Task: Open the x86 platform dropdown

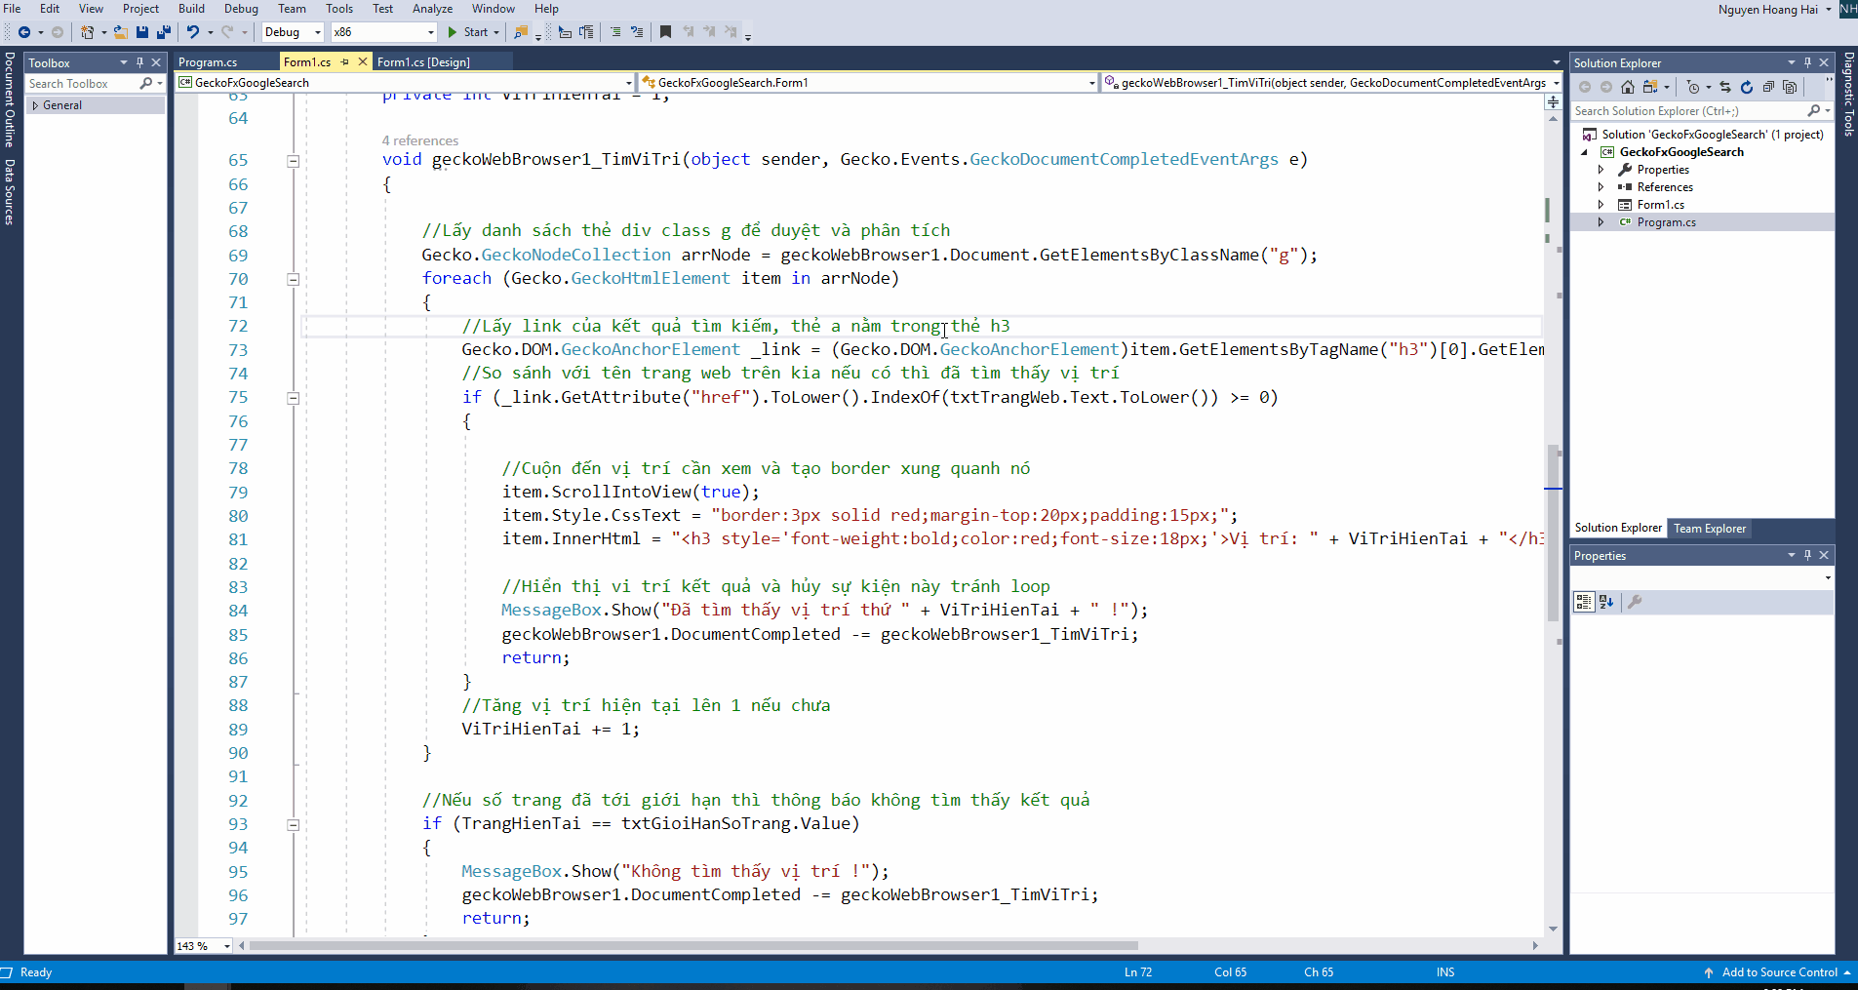Action: click(430, 32)
